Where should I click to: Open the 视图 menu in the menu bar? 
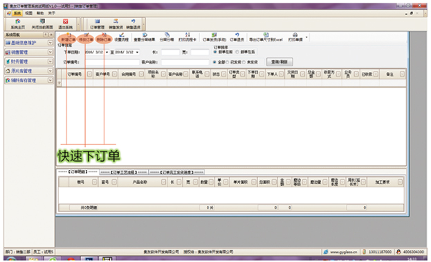pos(28,13)
